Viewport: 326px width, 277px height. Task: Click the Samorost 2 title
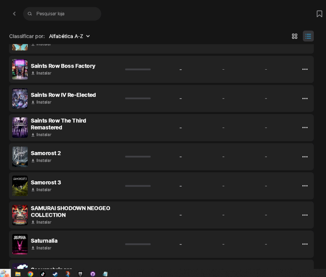46,153
